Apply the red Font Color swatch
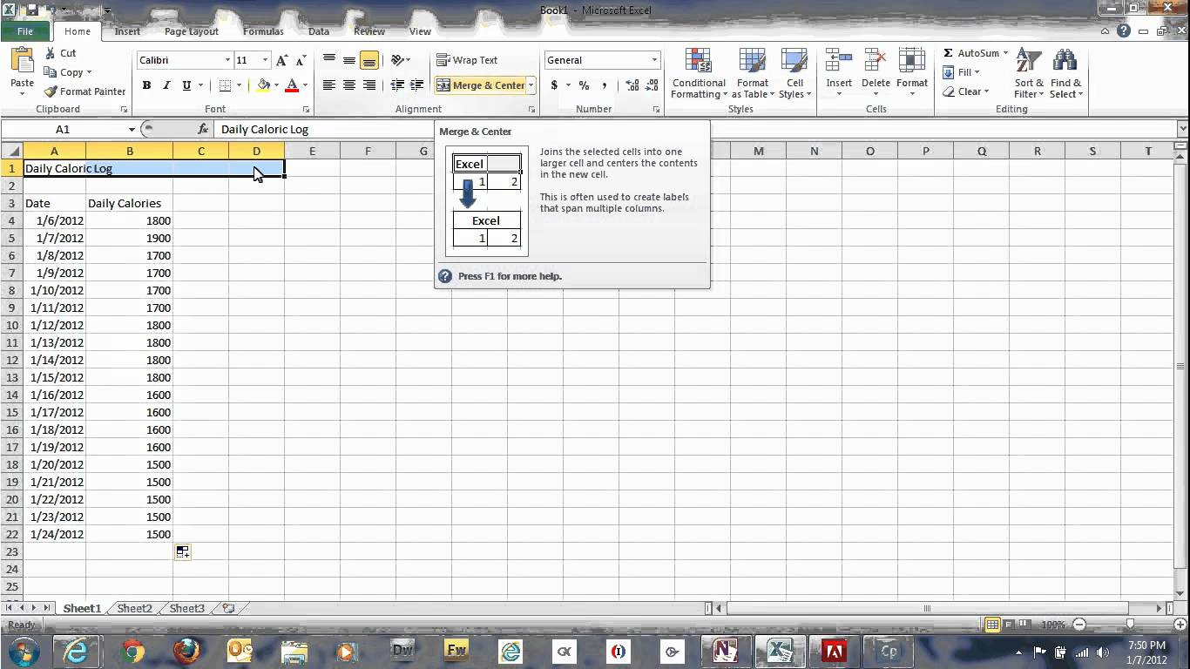The width and height of the screenshot is (1190, 669). coord(292,85)
